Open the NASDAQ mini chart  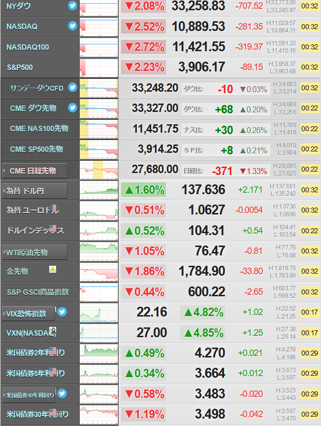click(x=99, y=27)
